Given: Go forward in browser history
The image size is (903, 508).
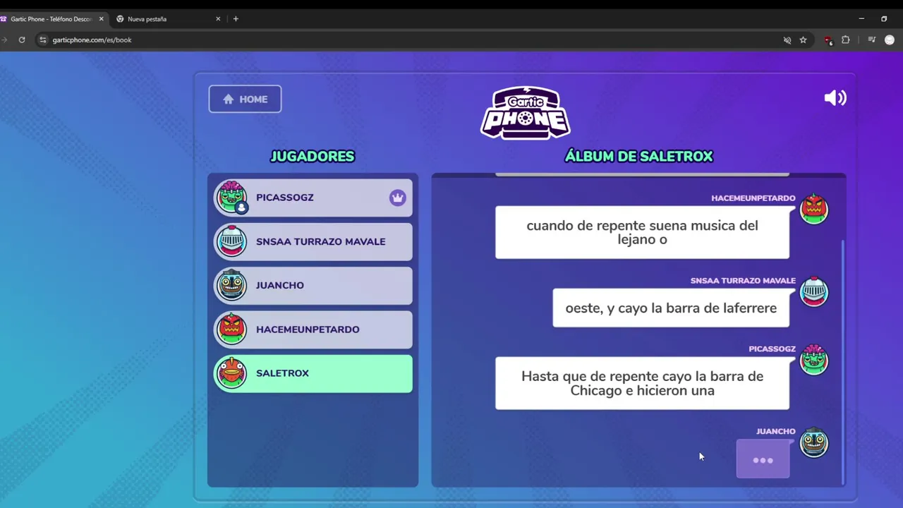Looking at the screenshot, I should (4, 40).
